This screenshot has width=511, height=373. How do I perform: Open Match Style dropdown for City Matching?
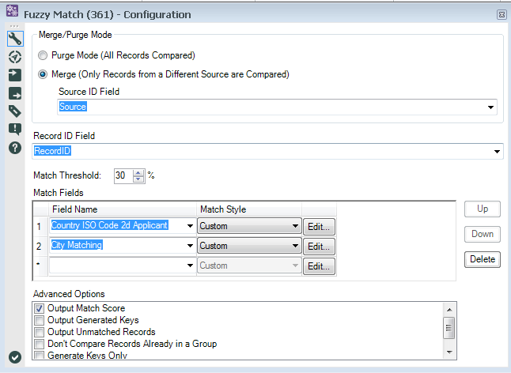tap(295, 246)
